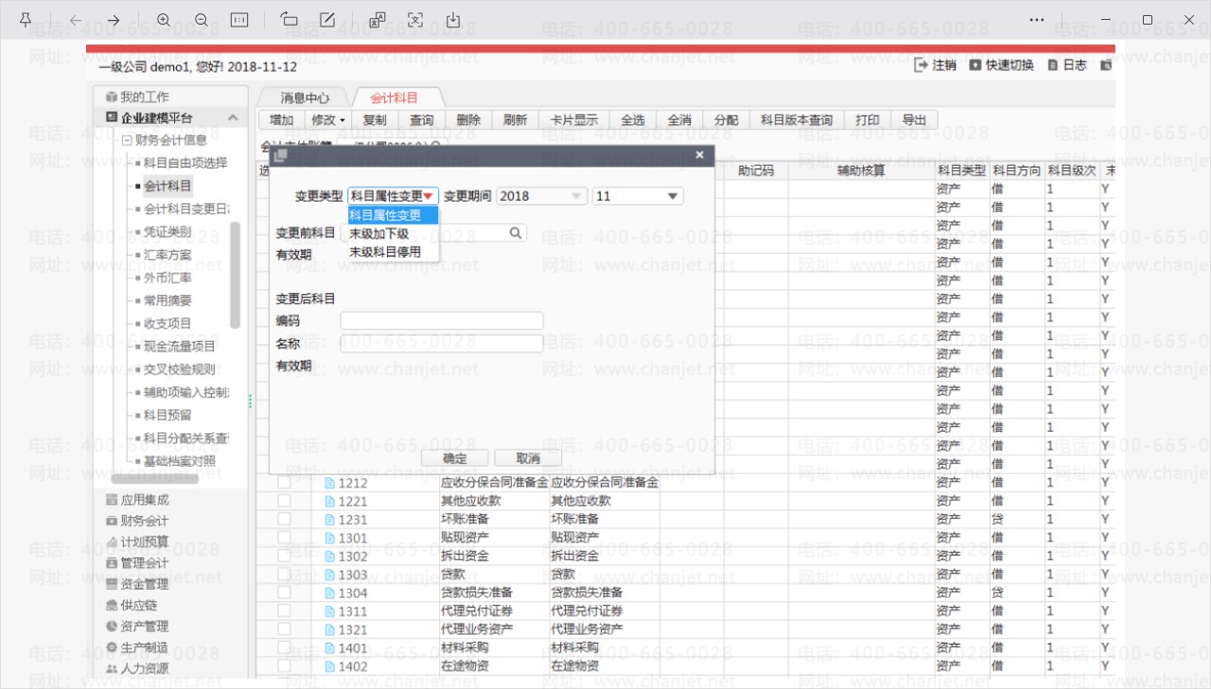Click the document icon beside 1301
1211x689 pixels.
[330, 538]
